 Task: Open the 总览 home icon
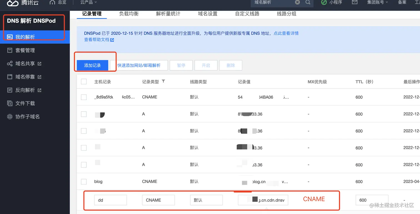(52, 2)
